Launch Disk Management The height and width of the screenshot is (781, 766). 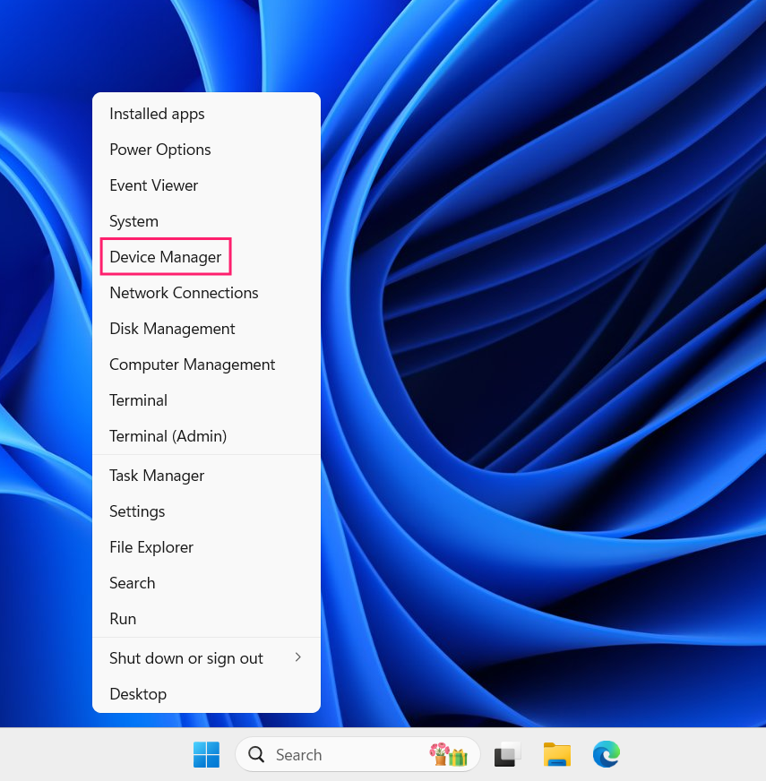206,329
